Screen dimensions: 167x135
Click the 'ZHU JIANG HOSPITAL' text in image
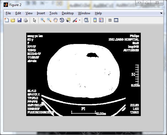124,40
